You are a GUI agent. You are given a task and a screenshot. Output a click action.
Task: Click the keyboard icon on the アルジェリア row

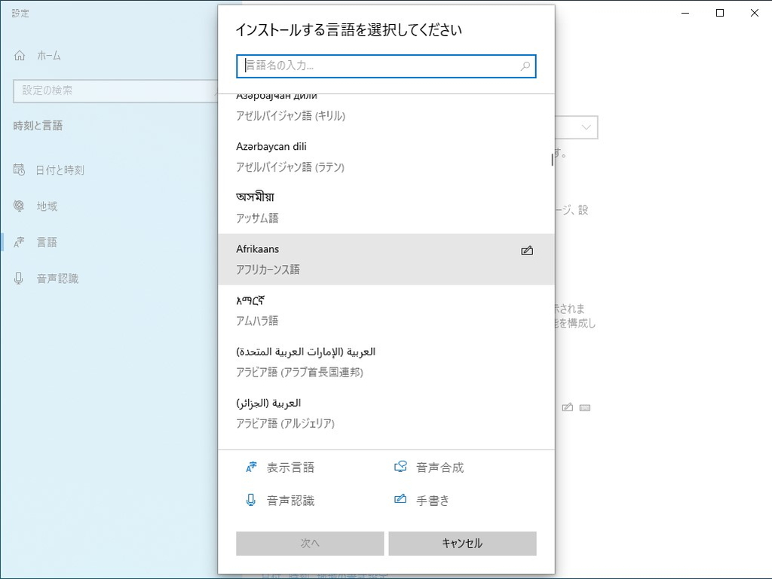[x=586, y=407]
